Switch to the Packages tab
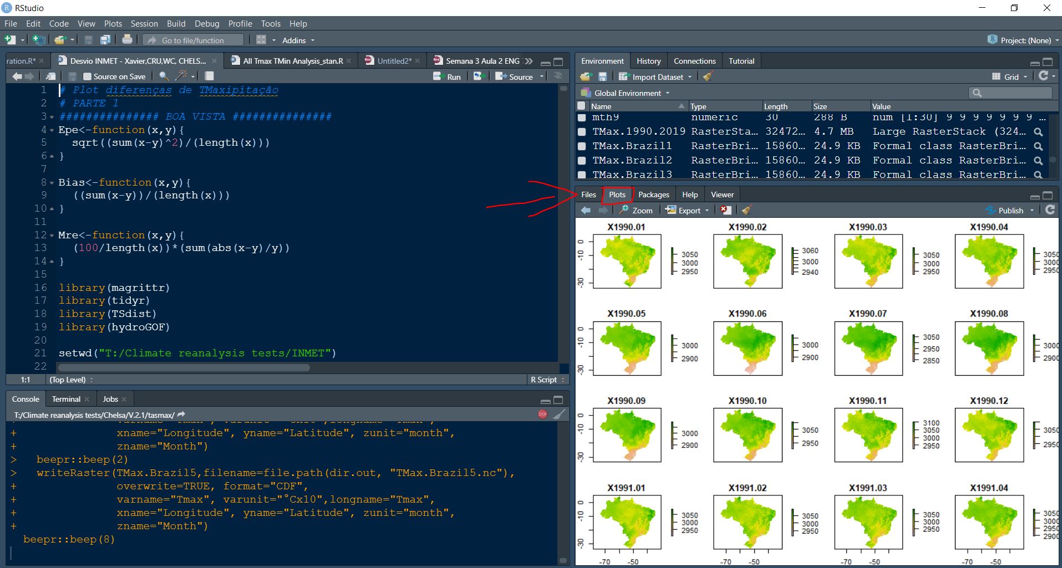1062x568 pixels. (653, 195)
